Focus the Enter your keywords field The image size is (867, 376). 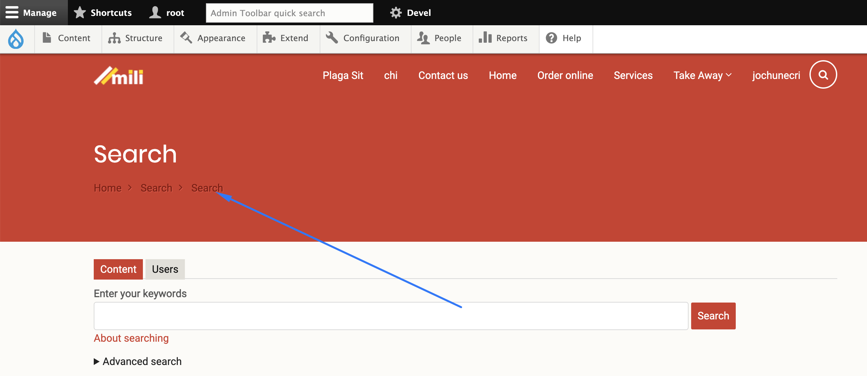click(x=391, y=316)
